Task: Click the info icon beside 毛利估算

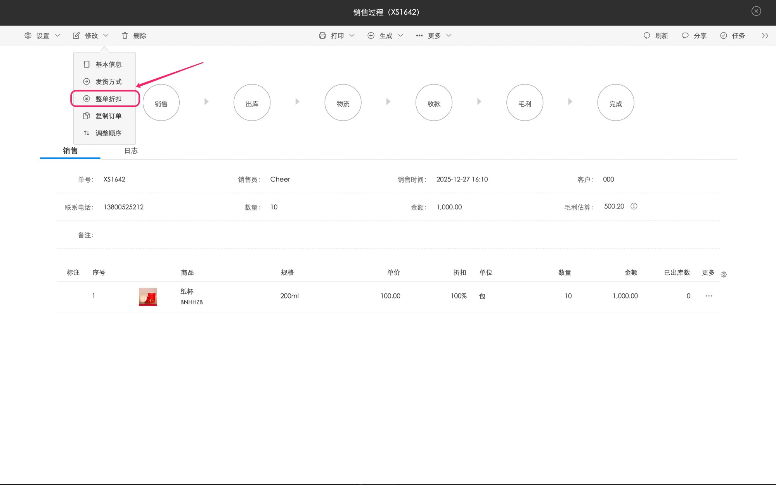Action: point(634,206)
